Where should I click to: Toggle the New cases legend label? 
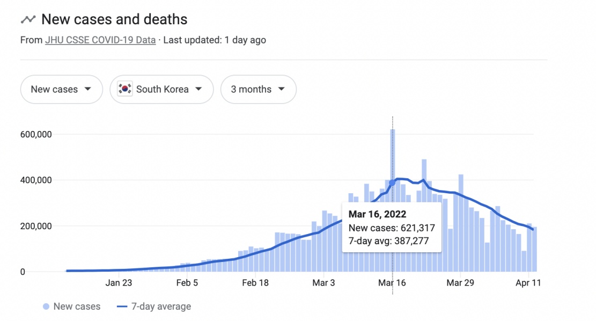click(x=77, y=307)
